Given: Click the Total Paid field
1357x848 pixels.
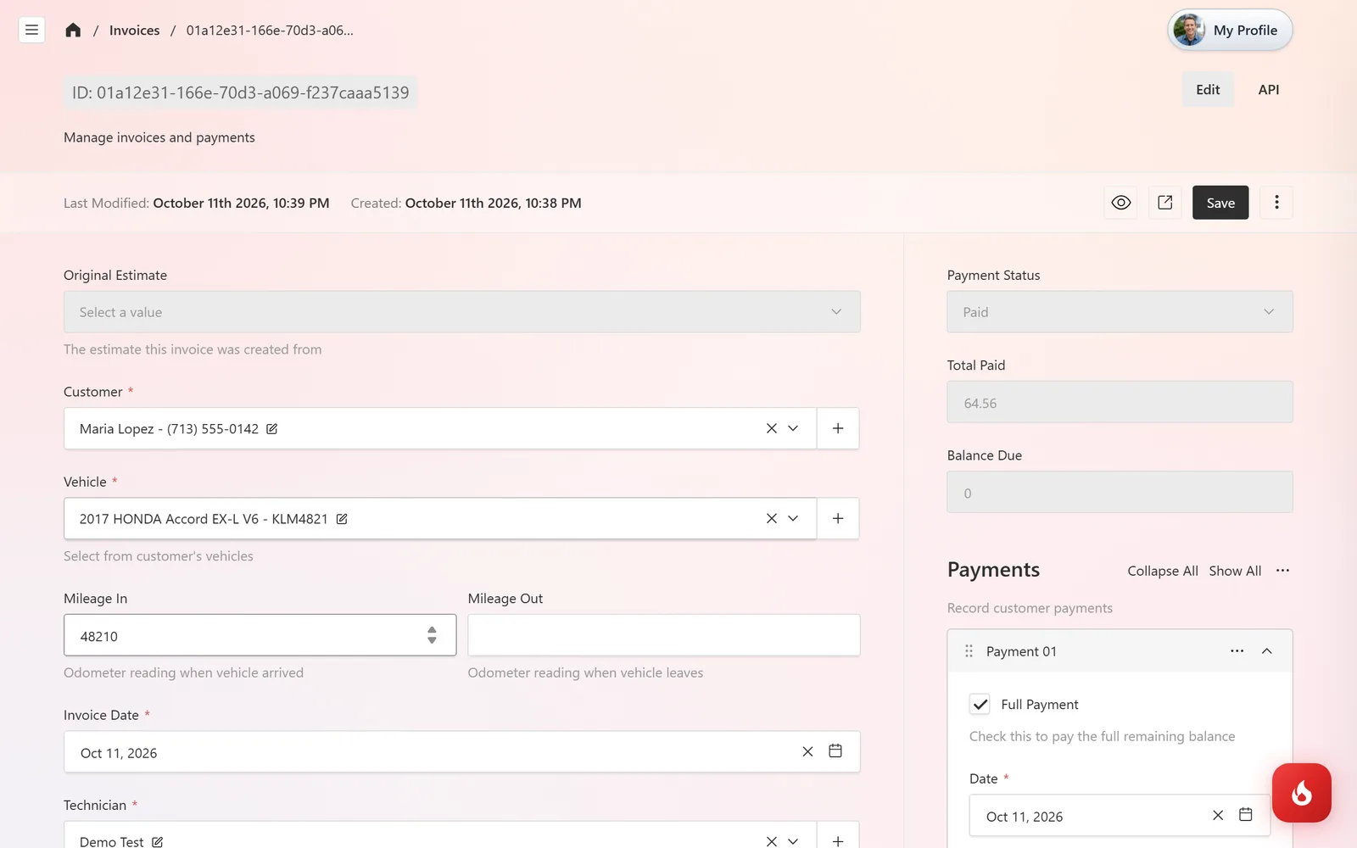Looking at the screenshot, I should click(1120, 402).
